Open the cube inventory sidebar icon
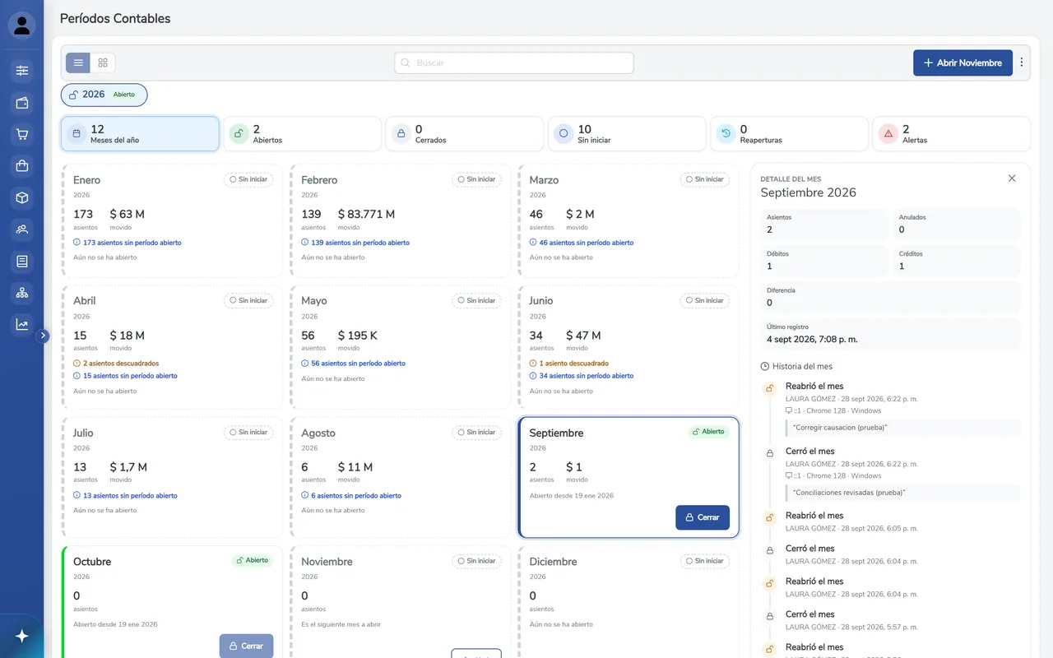This screenshot has width=1053, height=658. point(22,198)
